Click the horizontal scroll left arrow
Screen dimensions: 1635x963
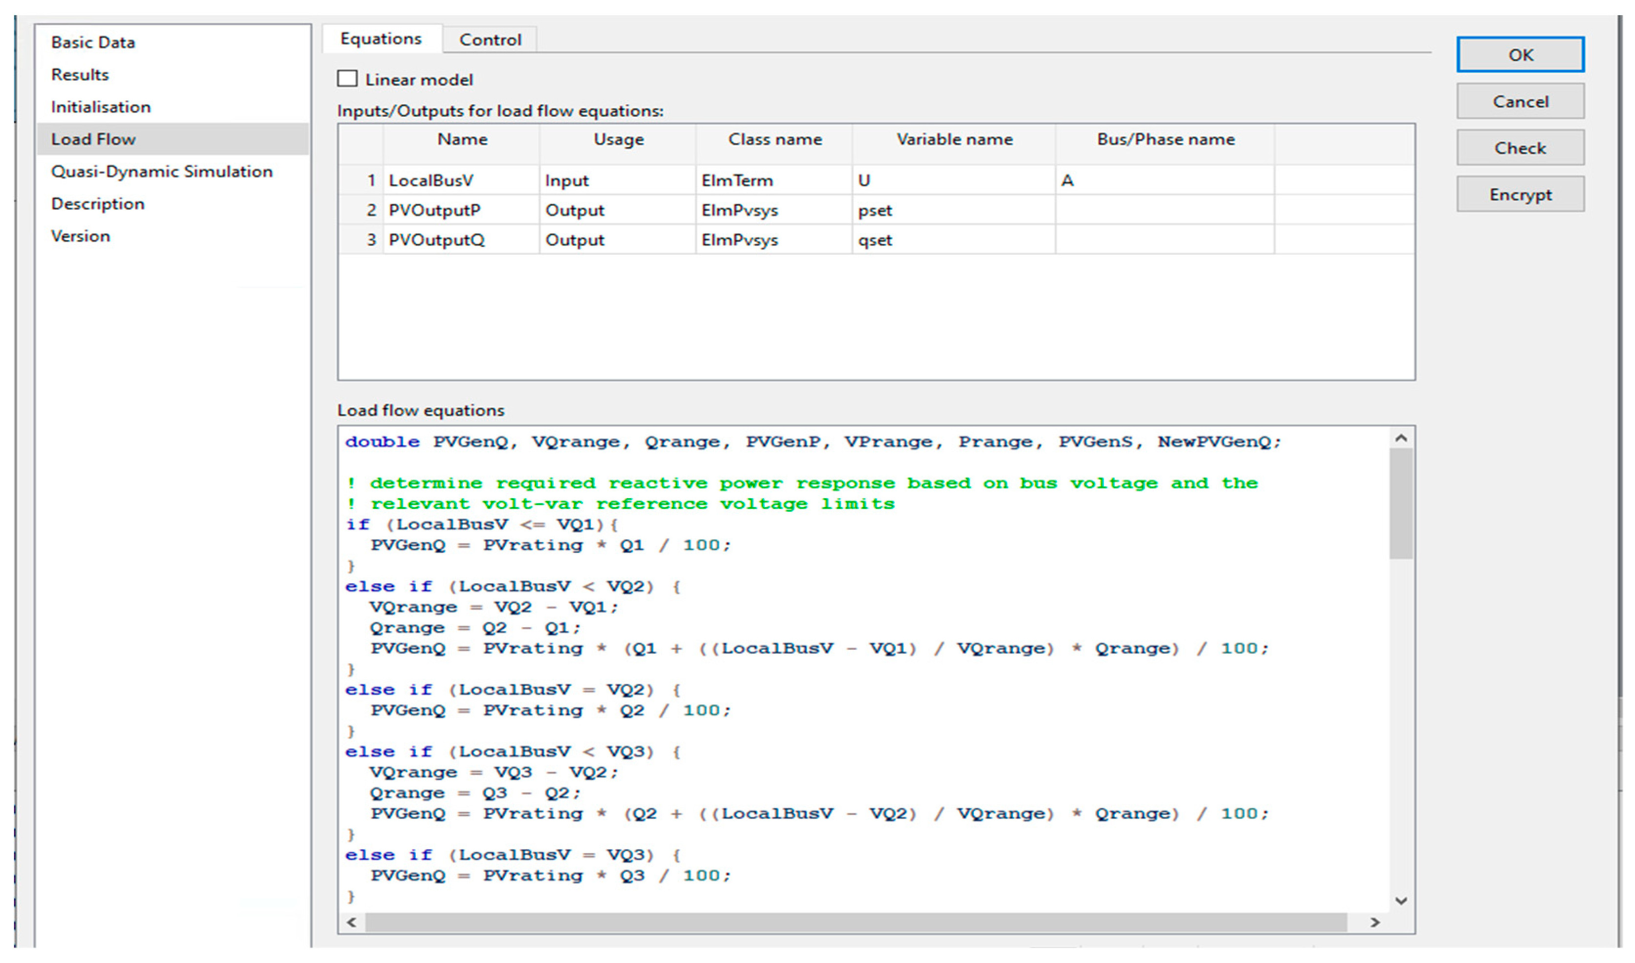point(352,922)
